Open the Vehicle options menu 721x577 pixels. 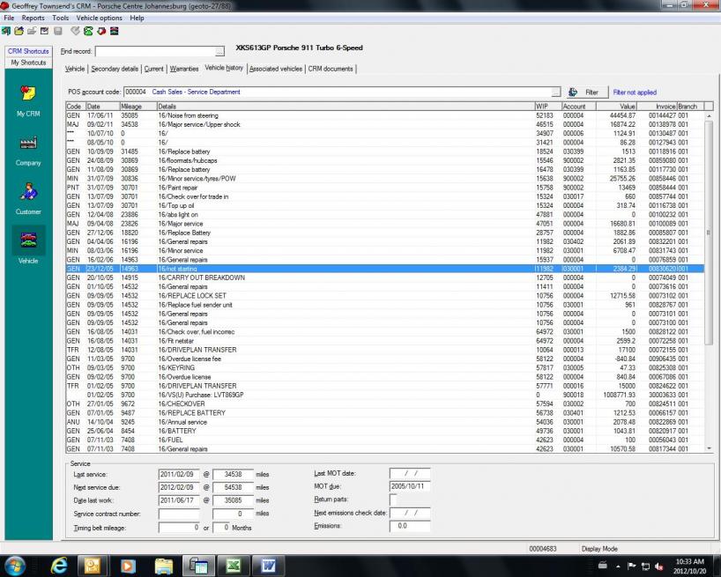coord(99,18)
